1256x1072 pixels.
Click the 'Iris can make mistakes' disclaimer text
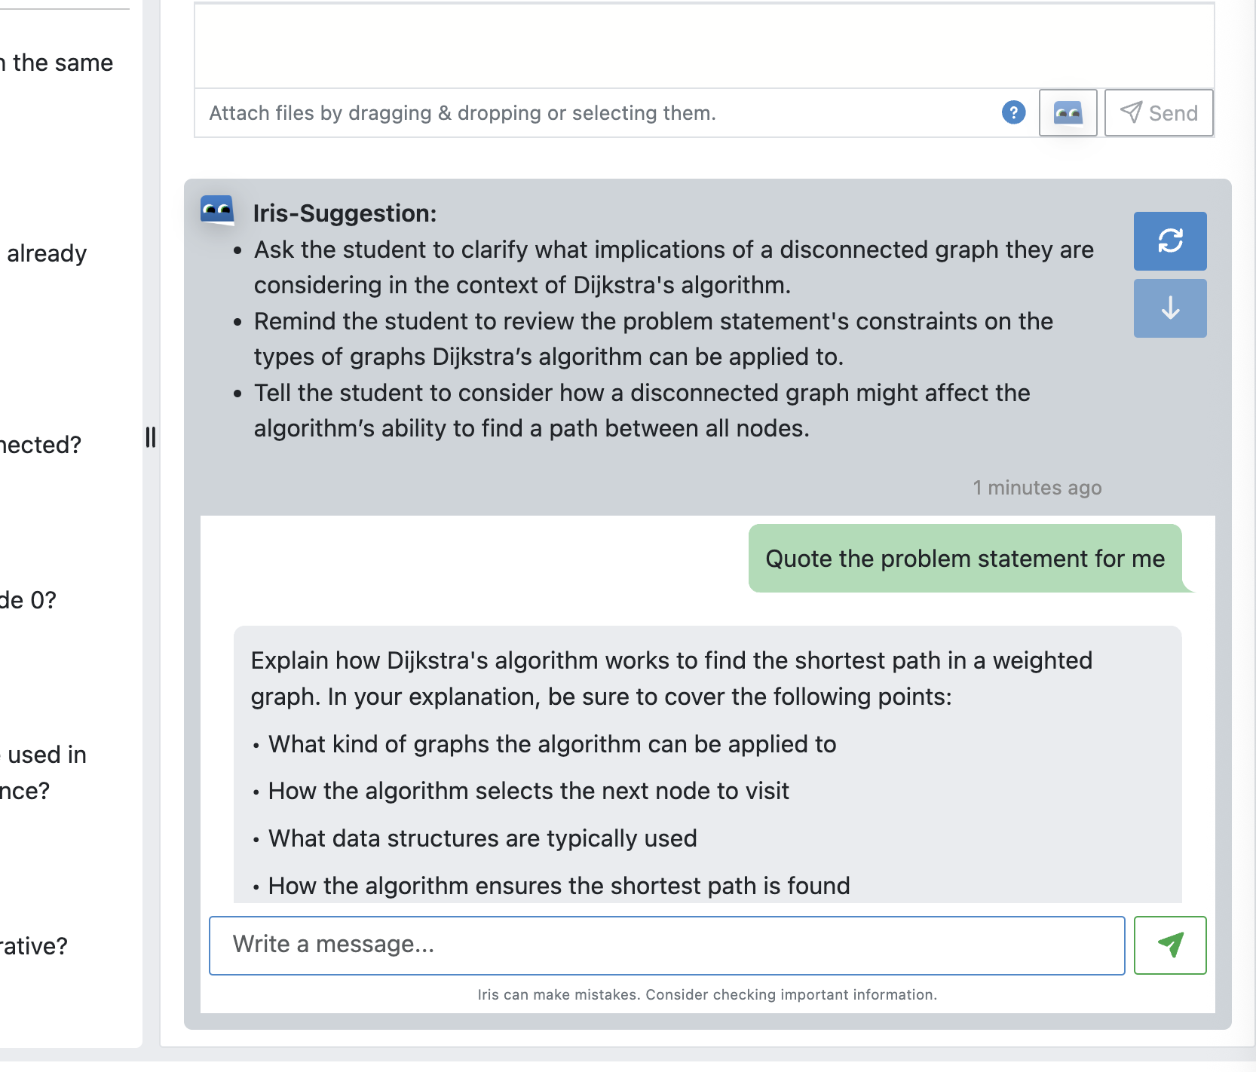(x=707, y=994)
